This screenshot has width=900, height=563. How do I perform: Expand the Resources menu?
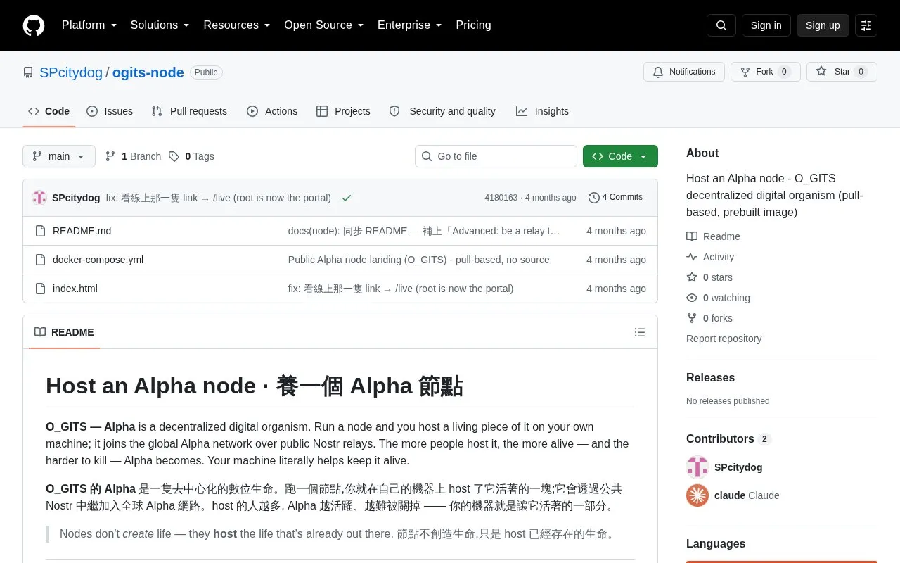[x=237, y=25]
